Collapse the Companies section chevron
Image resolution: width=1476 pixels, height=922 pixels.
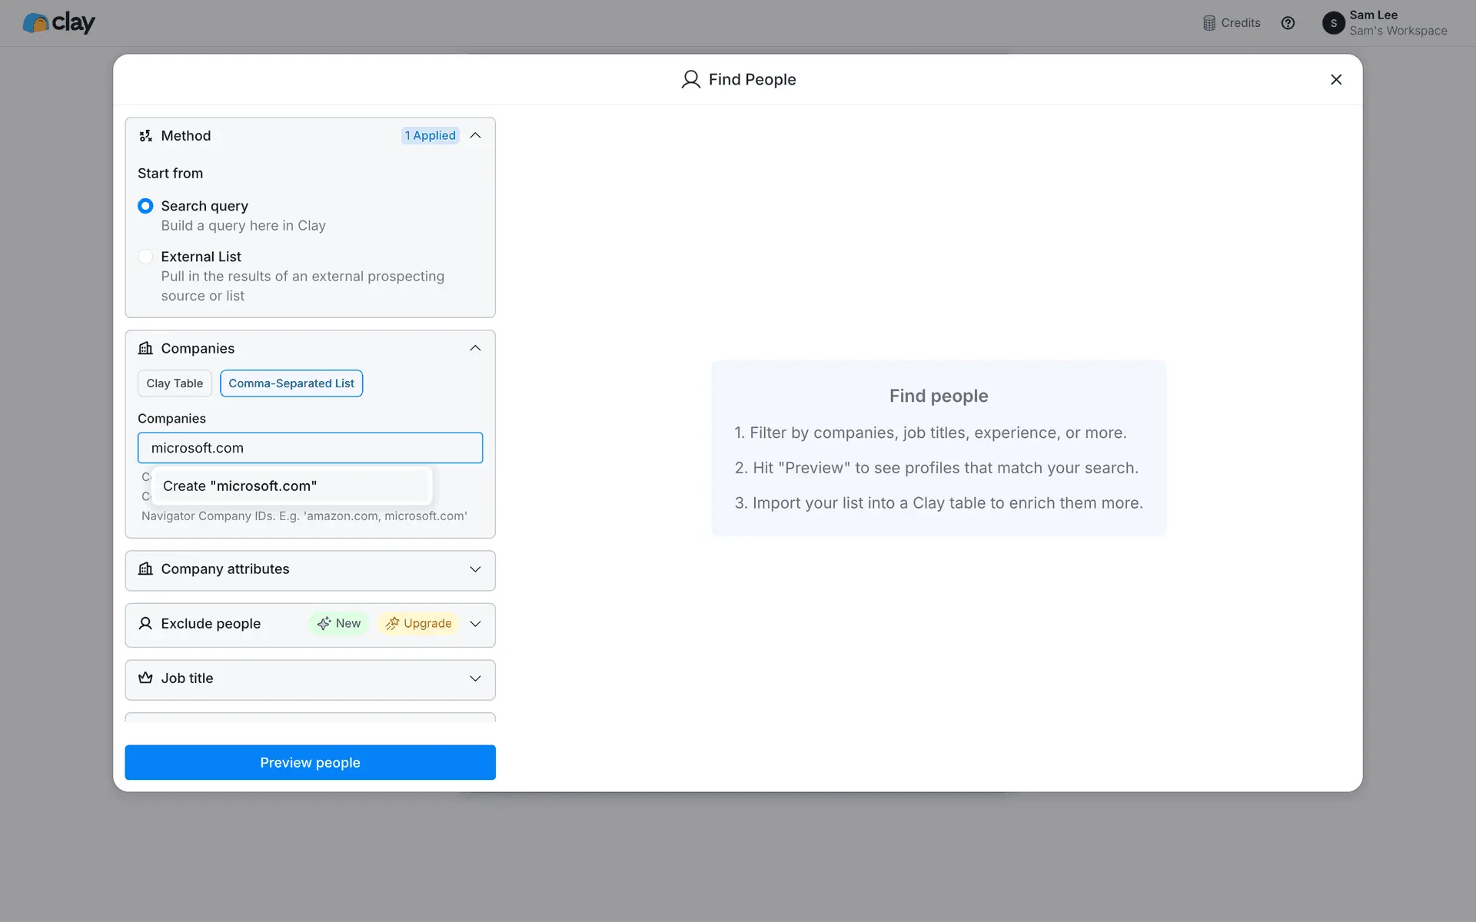coord(475,349)
